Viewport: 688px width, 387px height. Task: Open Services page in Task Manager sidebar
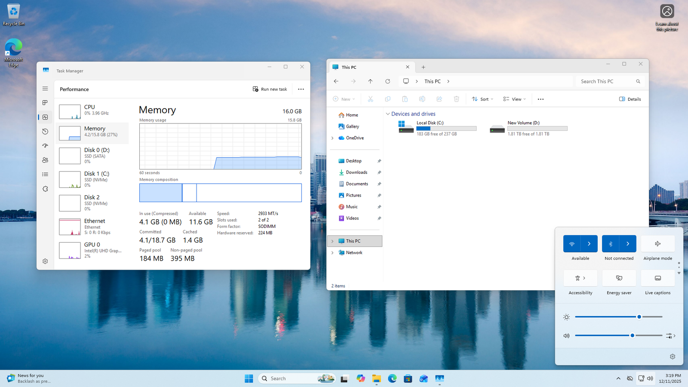tap(45, 189)
